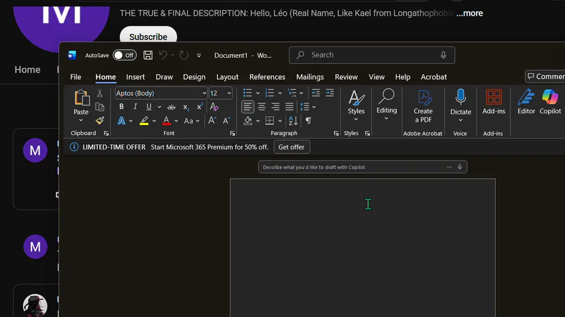Click the Paste clipboard icon
This screenshot has height=317, width=565.
[82, 98]
